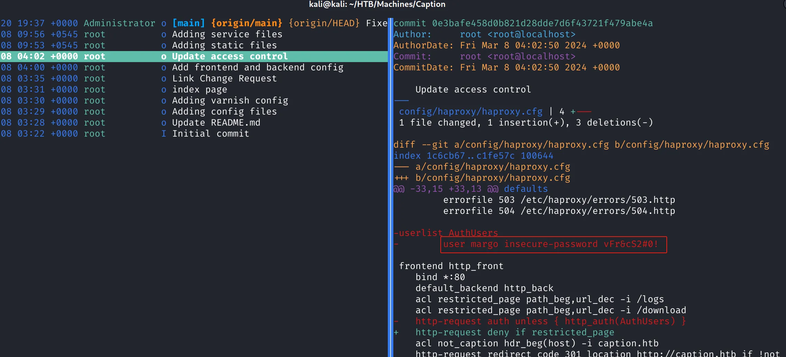
Task: Click config/haproxy/haproxy.cfg in the diffstat
Action: (x=471, y=111)
